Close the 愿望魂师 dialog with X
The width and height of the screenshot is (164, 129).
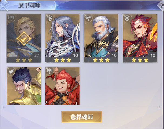[162, 5]
